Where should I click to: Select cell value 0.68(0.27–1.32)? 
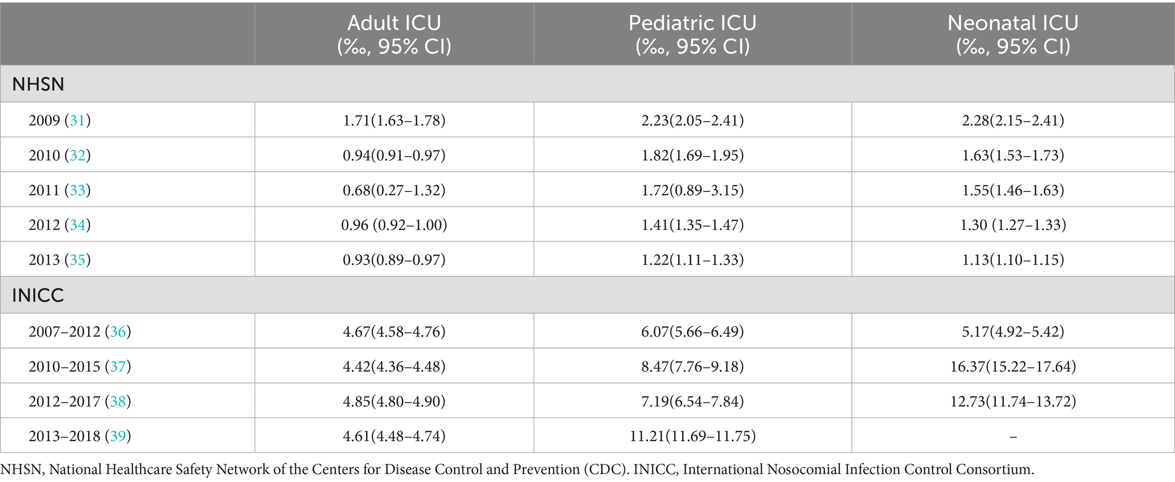[x=394, y=190]
